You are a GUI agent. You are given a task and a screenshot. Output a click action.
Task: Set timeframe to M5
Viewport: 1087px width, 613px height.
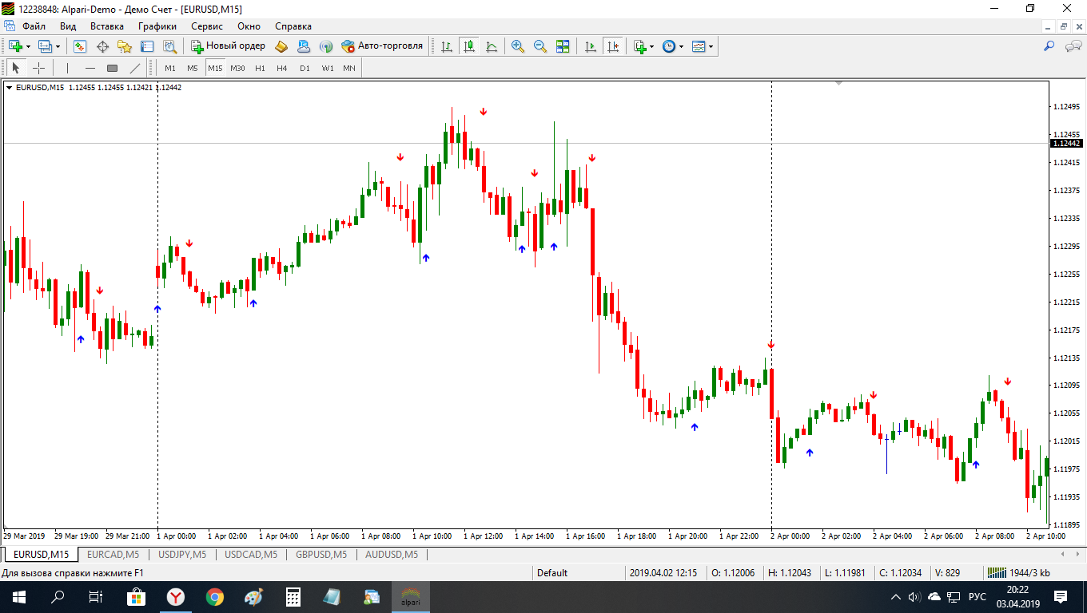193,68
